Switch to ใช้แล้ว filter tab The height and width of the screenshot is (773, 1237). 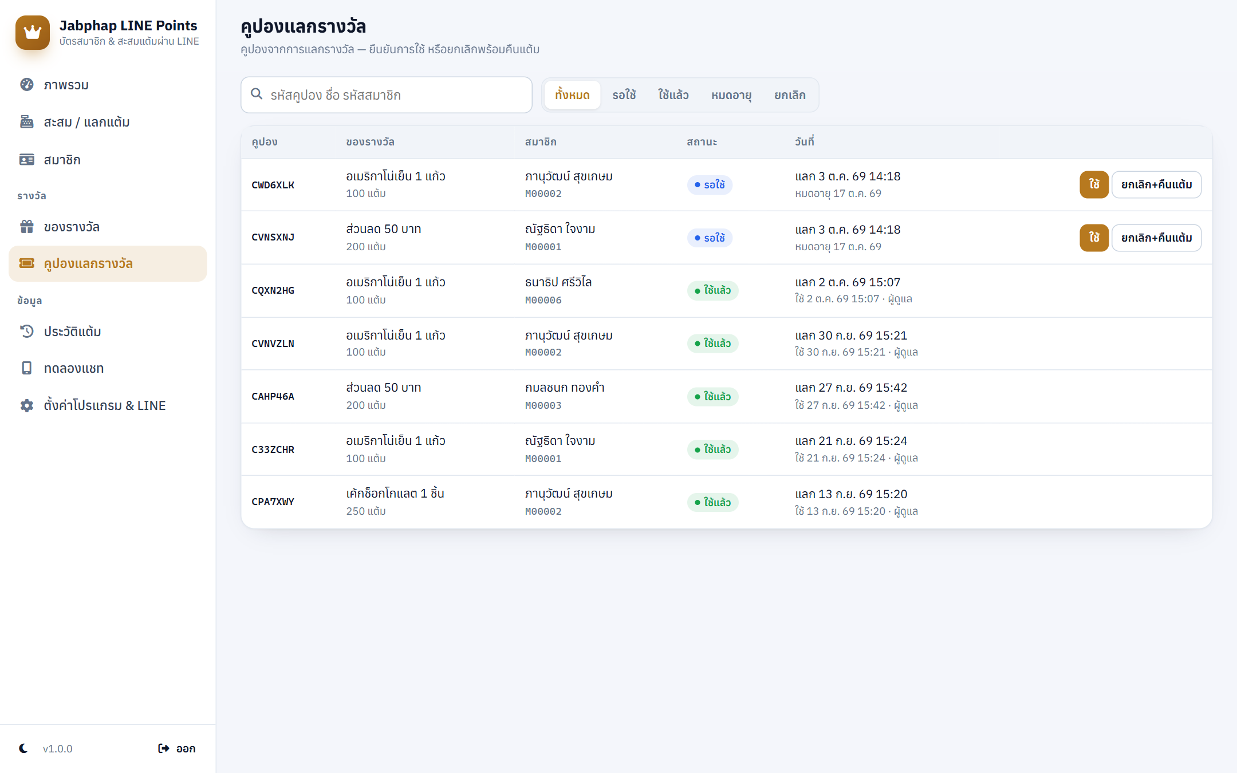(x=673, y=95)
